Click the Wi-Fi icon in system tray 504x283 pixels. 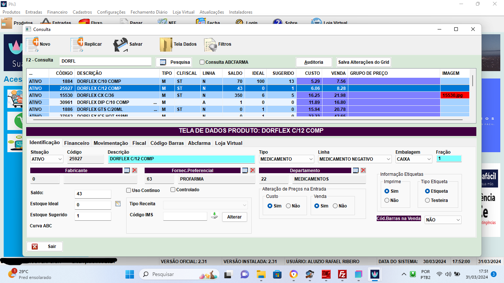(439, 274)
